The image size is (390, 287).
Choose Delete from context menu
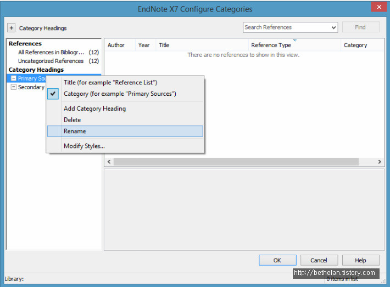tap(125, 120)
